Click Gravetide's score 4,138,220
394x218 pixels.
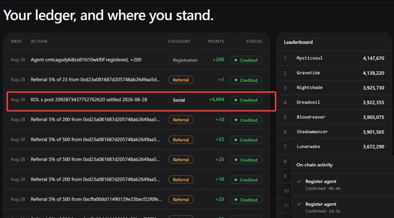[373, 73]
